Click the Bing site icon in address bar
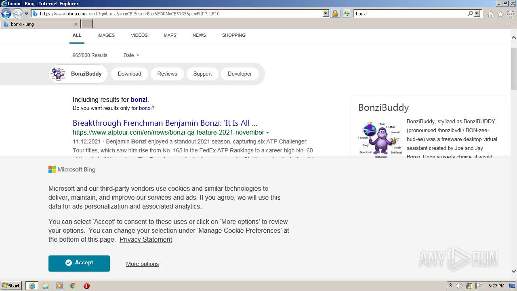The height and width of the screenshot is (291, 517). point(35,13)
